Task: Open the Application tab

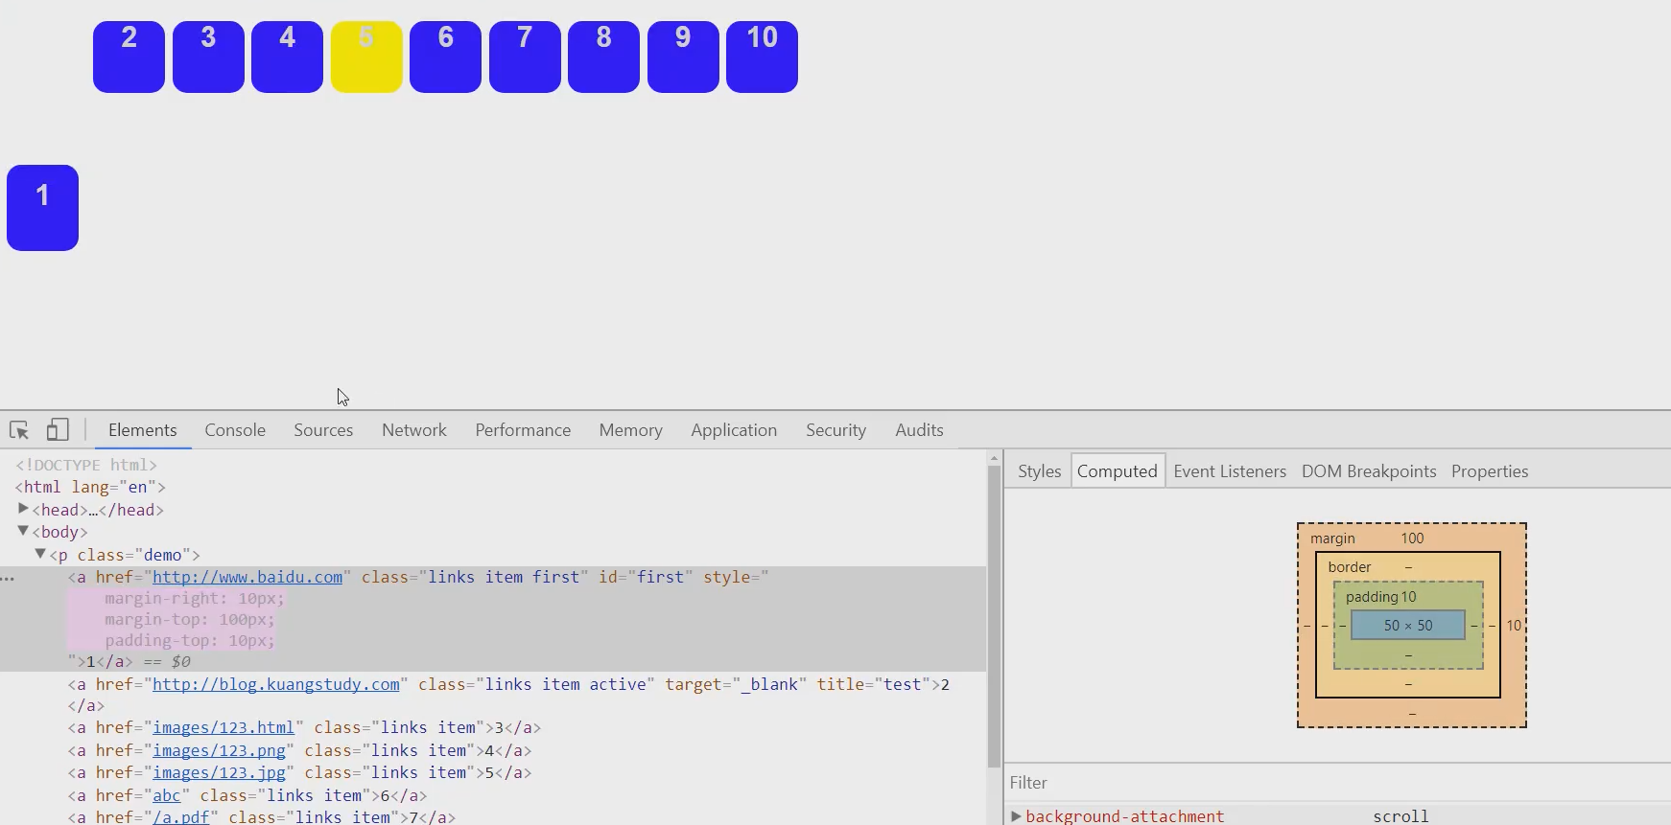Action: tap(734, 430)
